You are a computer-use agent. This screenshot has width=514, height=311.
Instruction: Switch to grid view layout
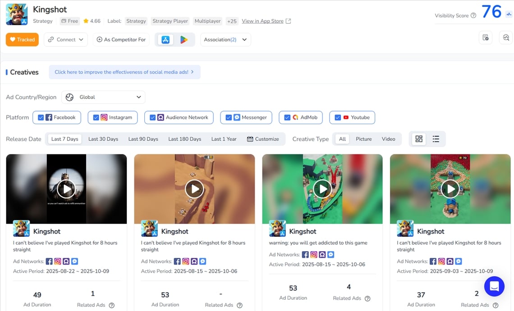tap(419, 139)
